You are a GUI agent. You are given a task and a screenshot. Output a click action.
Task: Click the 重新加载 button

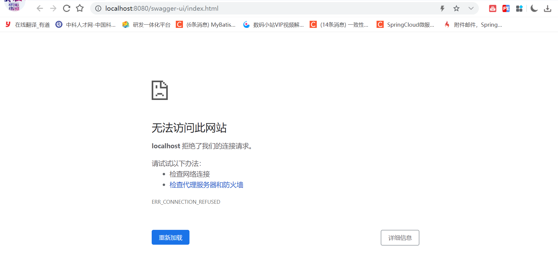(170, 237)
